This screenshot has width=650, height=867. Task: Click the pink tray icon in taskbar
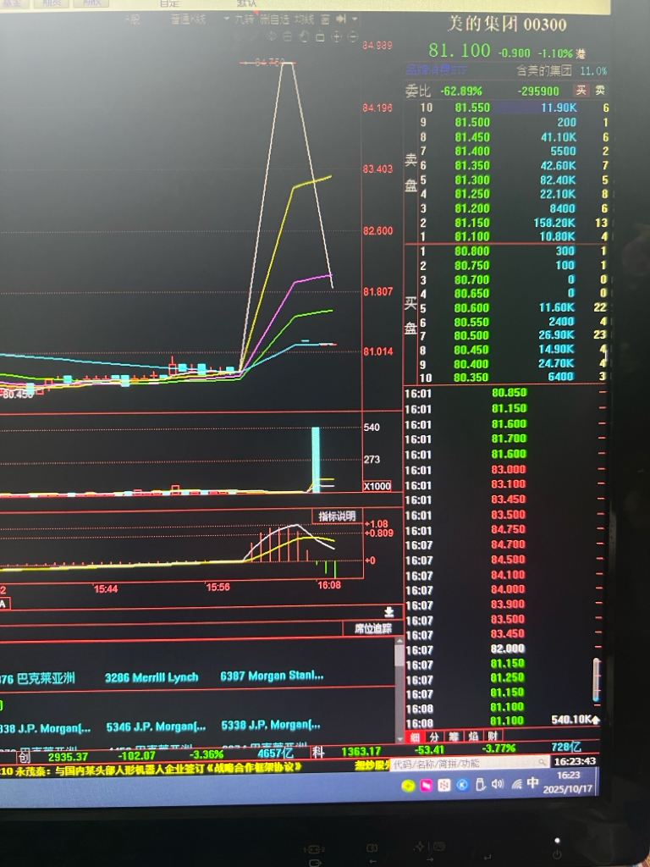[427, 786]
